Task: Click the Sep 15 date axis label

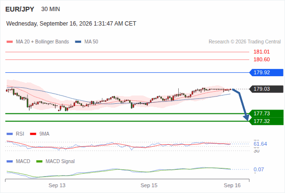Action: pos(149,185)
